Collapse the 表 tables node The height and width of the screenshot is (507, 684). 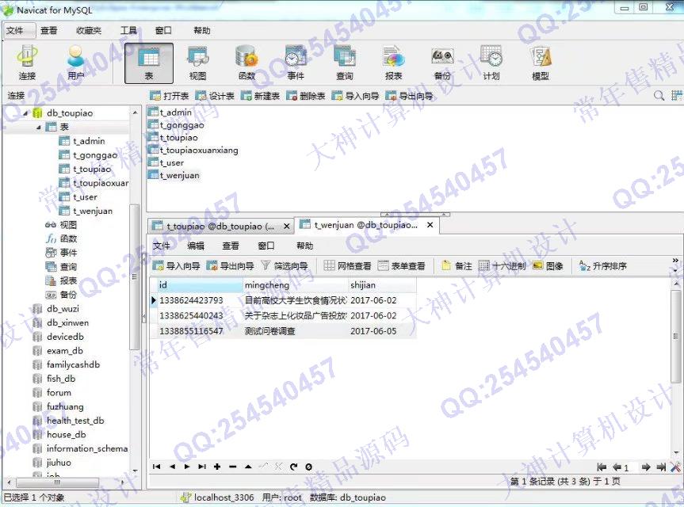pyautogui.click(x=39, y=128)
